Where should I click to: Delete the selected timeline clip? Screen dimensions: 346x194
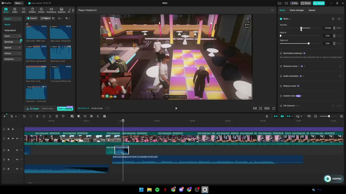(x=57, y=116)
